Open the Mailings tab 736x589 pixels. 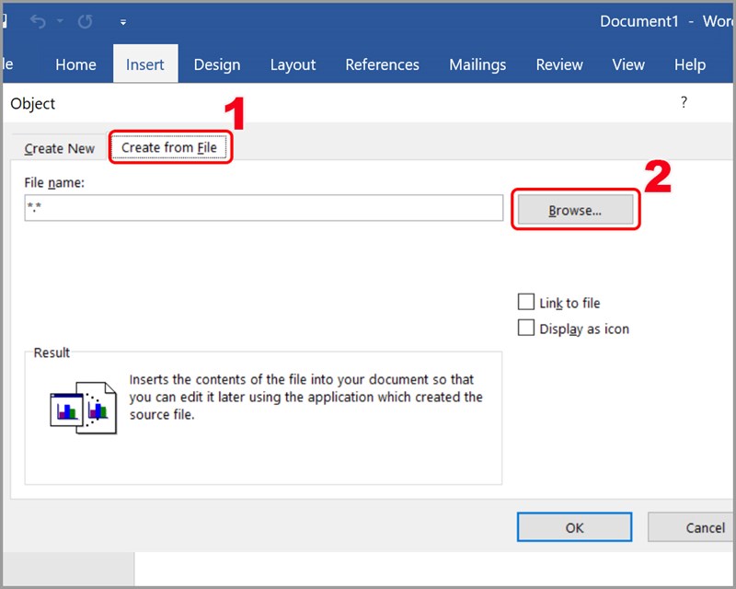[477, 64]
